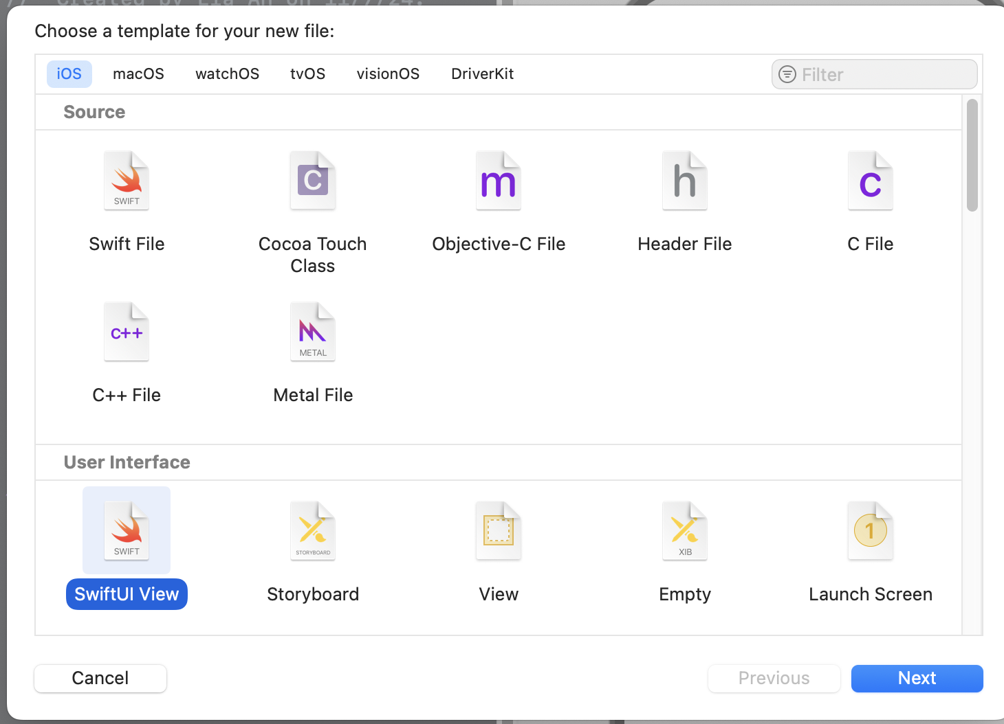
Task: Focus the Filter text field
Action: 874,74
